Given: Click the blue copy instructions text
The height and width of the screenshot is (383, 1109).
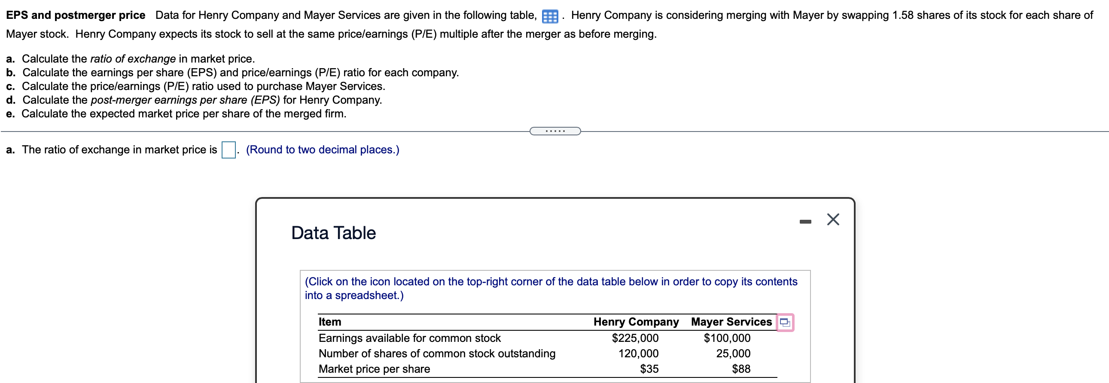Looking at the screenshot, I should tap(551, 288).
